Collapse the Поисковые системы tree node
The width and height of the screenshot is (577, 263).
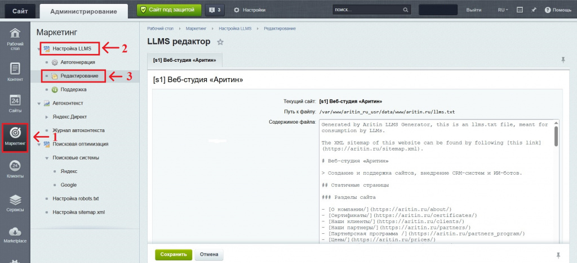pyautogui.click(x=47, y=158)
